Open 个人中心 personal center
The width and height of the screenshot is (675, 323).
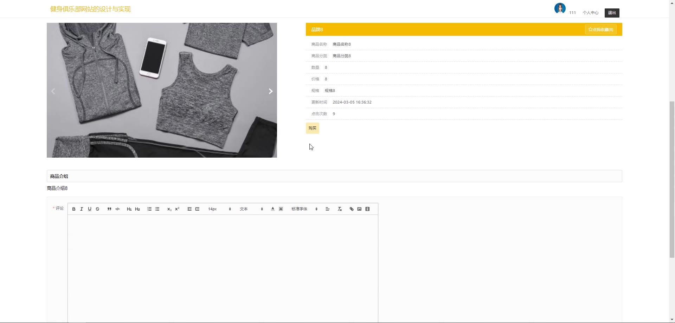click(x=591, y=13)
